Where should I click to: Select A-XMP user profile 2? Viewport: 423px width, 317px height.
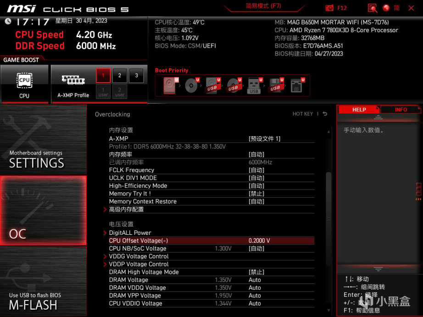click(119, 92)
